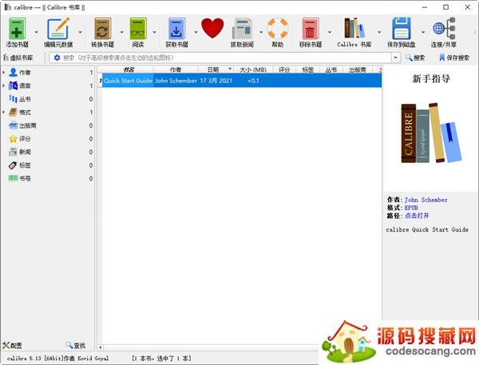Sort by Author (作者) column header
Viewport: 479px width, 365px height.
pos(176,69)
